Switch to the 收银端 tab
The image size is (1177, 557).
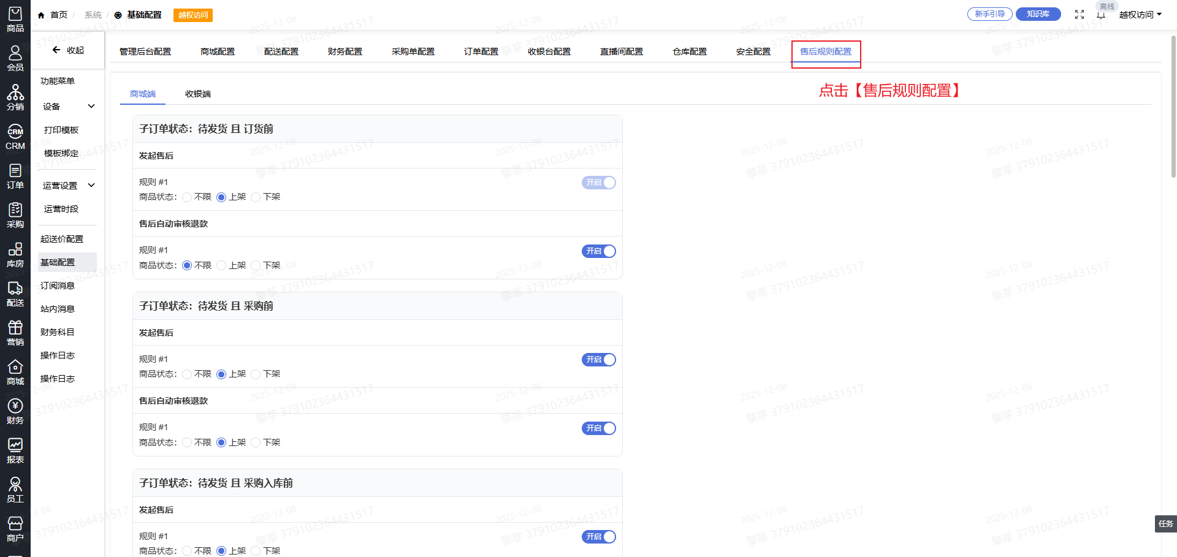198,94
